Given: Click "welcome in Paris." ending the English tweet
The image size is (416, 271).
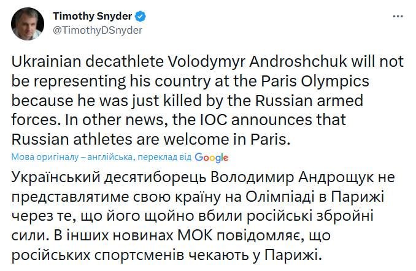Looking at the screenshot, I should [x=218, y=139].
